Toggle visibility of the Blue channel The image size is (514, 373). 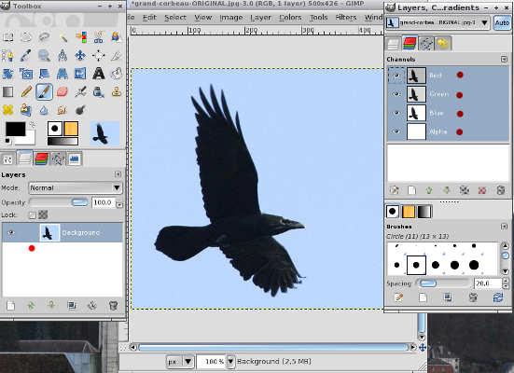pos(396,113)
